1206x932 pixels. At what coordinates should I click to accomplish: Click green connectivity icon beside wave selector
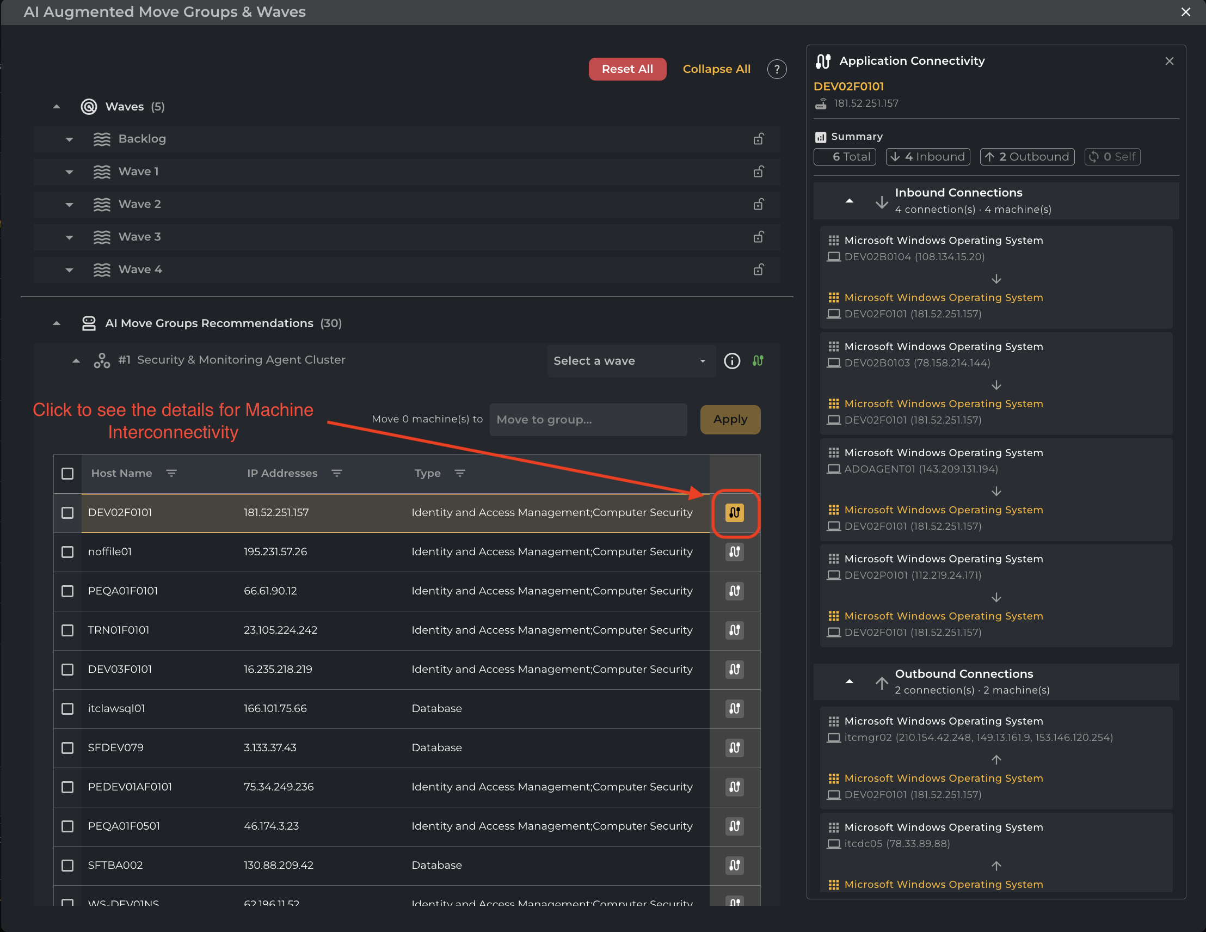[x=758, y=361]
